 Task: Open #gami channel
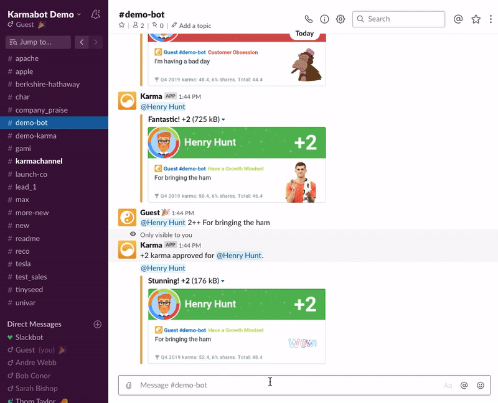pos(54,149)
